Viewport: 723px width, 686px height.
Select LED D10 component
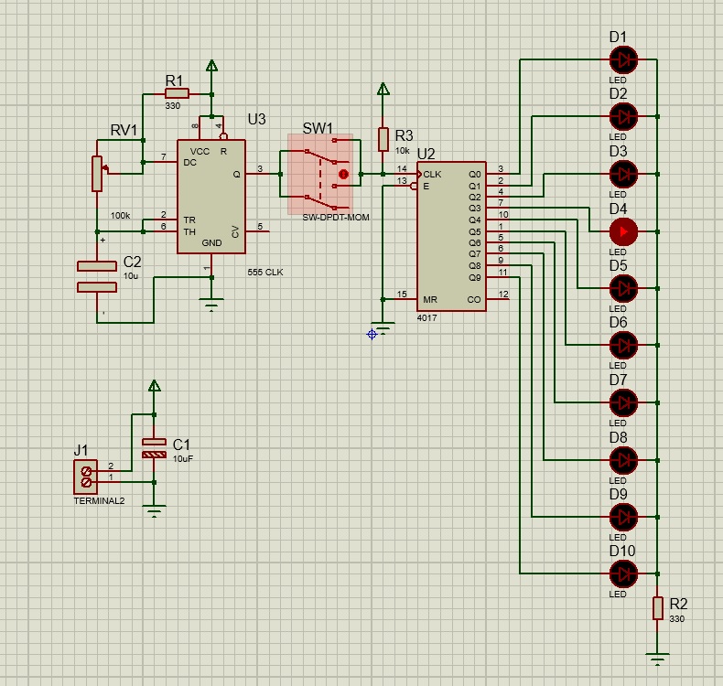click(623, 574)
